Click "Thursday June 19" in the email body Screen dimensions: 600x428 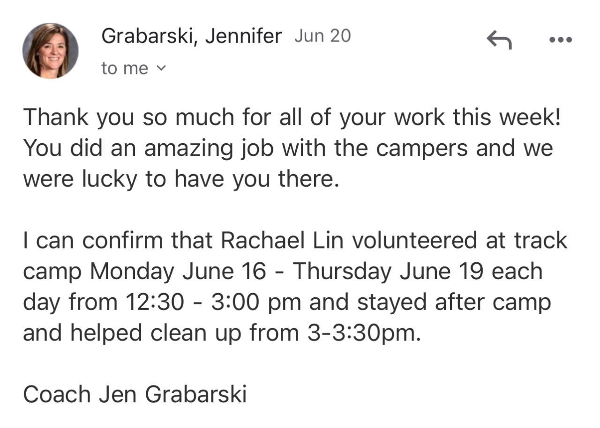(x=389, y=272)
